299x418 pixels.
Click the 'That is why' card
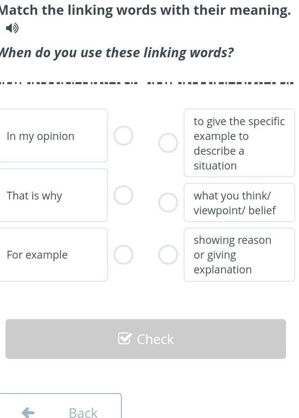(x=53, y=195)
